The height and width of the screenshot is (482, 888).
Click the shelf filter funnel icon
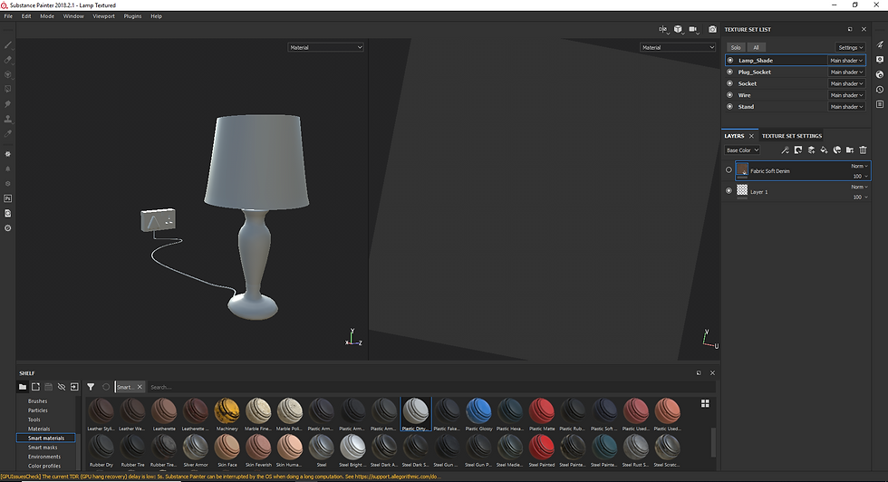(x=91, y=387)
